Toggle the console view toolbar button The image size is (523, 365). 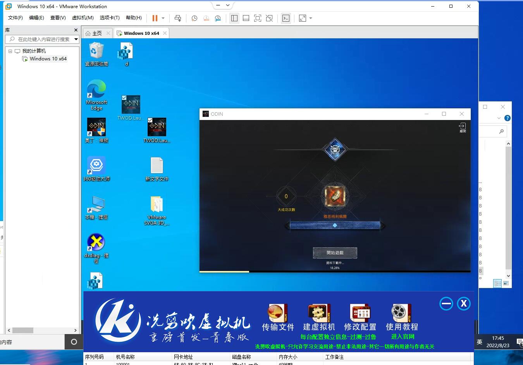pos(286,18)
